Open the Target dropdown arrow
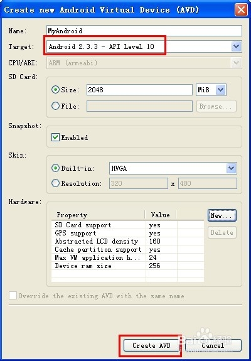The width and height of the screenshot is (251, 361). [x=237, y=46]
